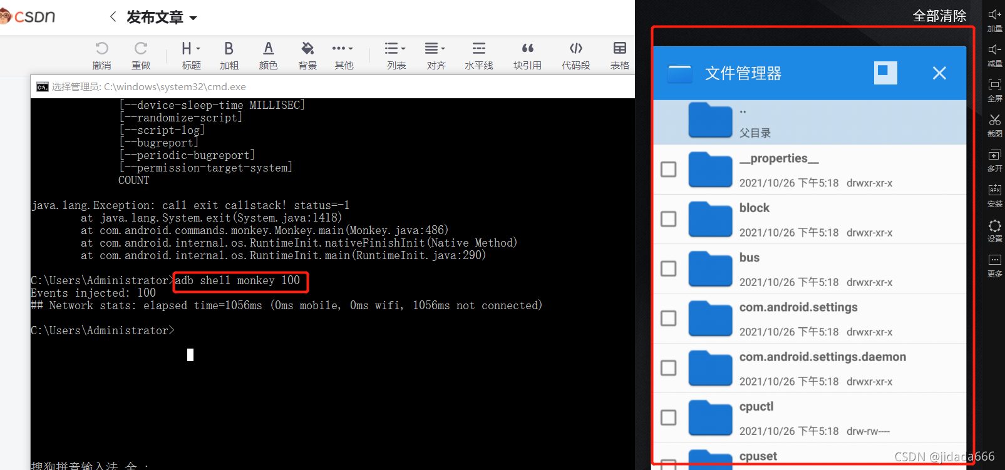Click multi-instance (多开) icon
Image resolution: width=1005 pixels, height=470 pixels.
(x=994, y=155)
